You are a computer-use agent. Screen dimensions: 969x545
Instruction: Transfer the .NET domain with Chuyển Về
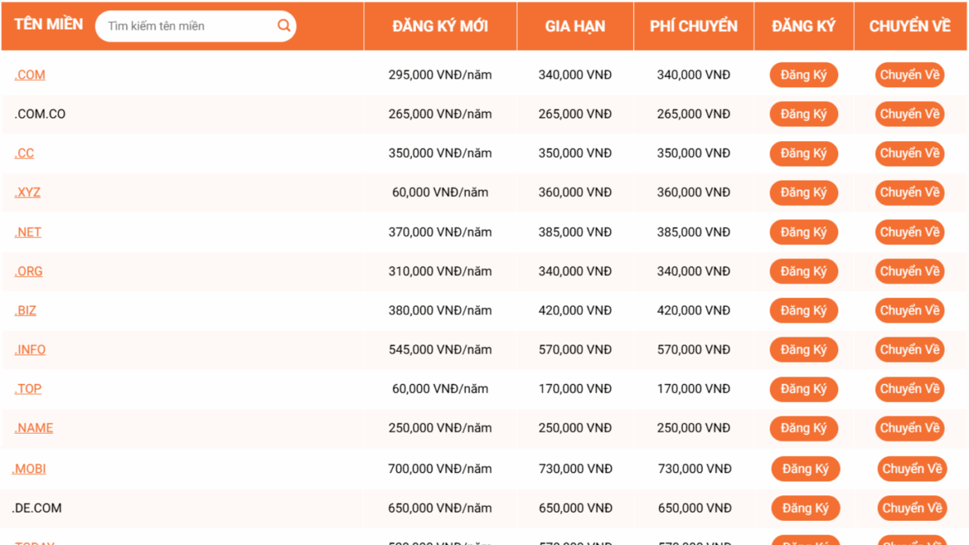[x=909, y=232]
